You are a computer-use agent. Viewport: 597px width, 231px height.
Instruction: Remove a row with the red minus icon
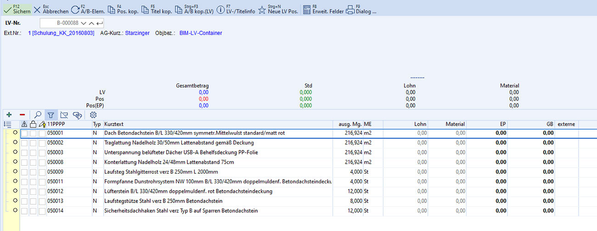pyautogui.click(x=22, y=115)
